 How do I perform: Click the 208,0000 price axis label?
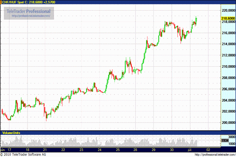pos(229,78)
